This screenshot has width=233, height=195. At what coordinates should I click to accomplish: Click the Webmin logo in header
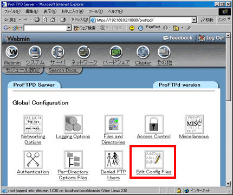18,38
